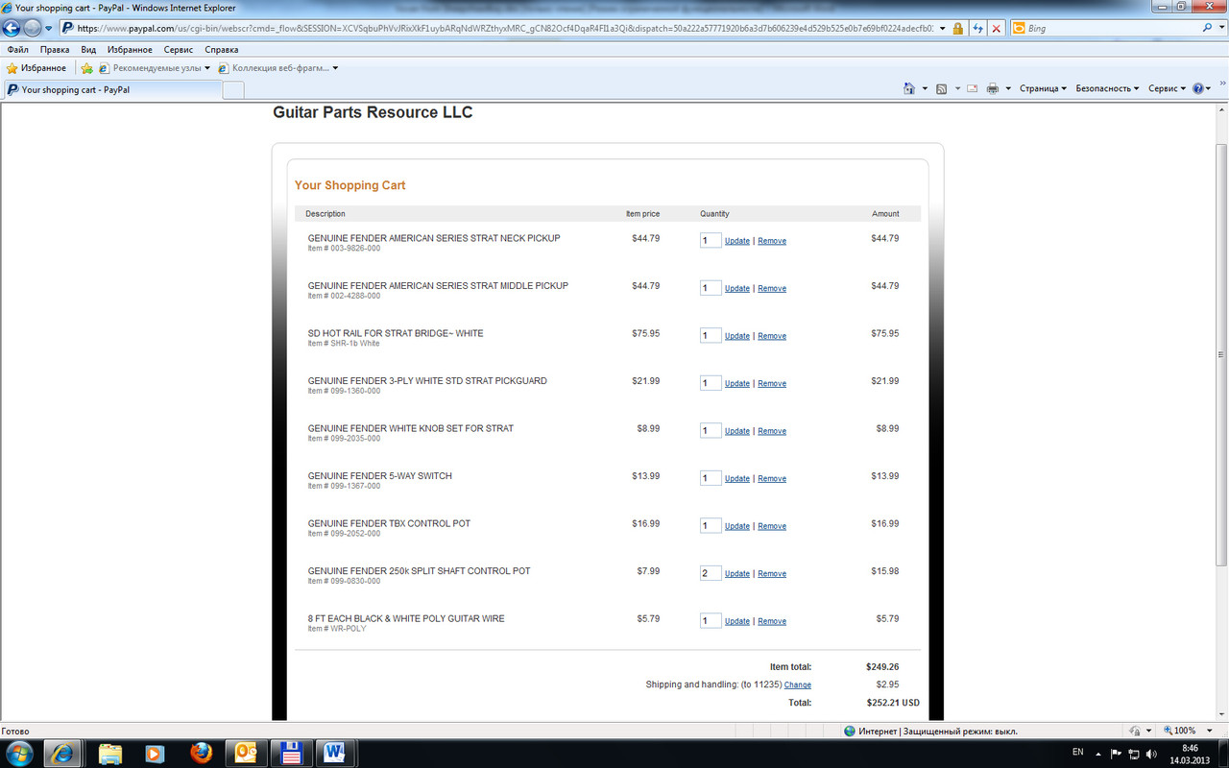Click the browser Forward arrow button

point(32,28)
